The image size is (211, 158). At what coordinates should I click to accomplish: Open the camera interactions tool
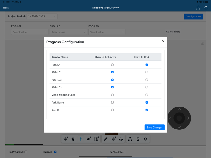pyautogui.click(x=89, y=139)
